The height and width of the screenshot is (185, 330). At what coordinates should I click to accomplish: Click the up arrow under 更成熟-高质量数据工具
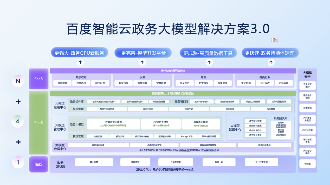coord(209,62)
